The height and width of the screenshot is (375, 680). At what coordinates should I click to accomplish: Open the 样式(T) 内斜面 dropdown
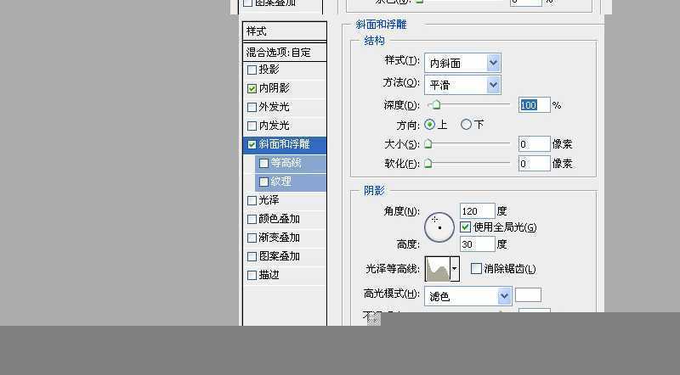462,63
